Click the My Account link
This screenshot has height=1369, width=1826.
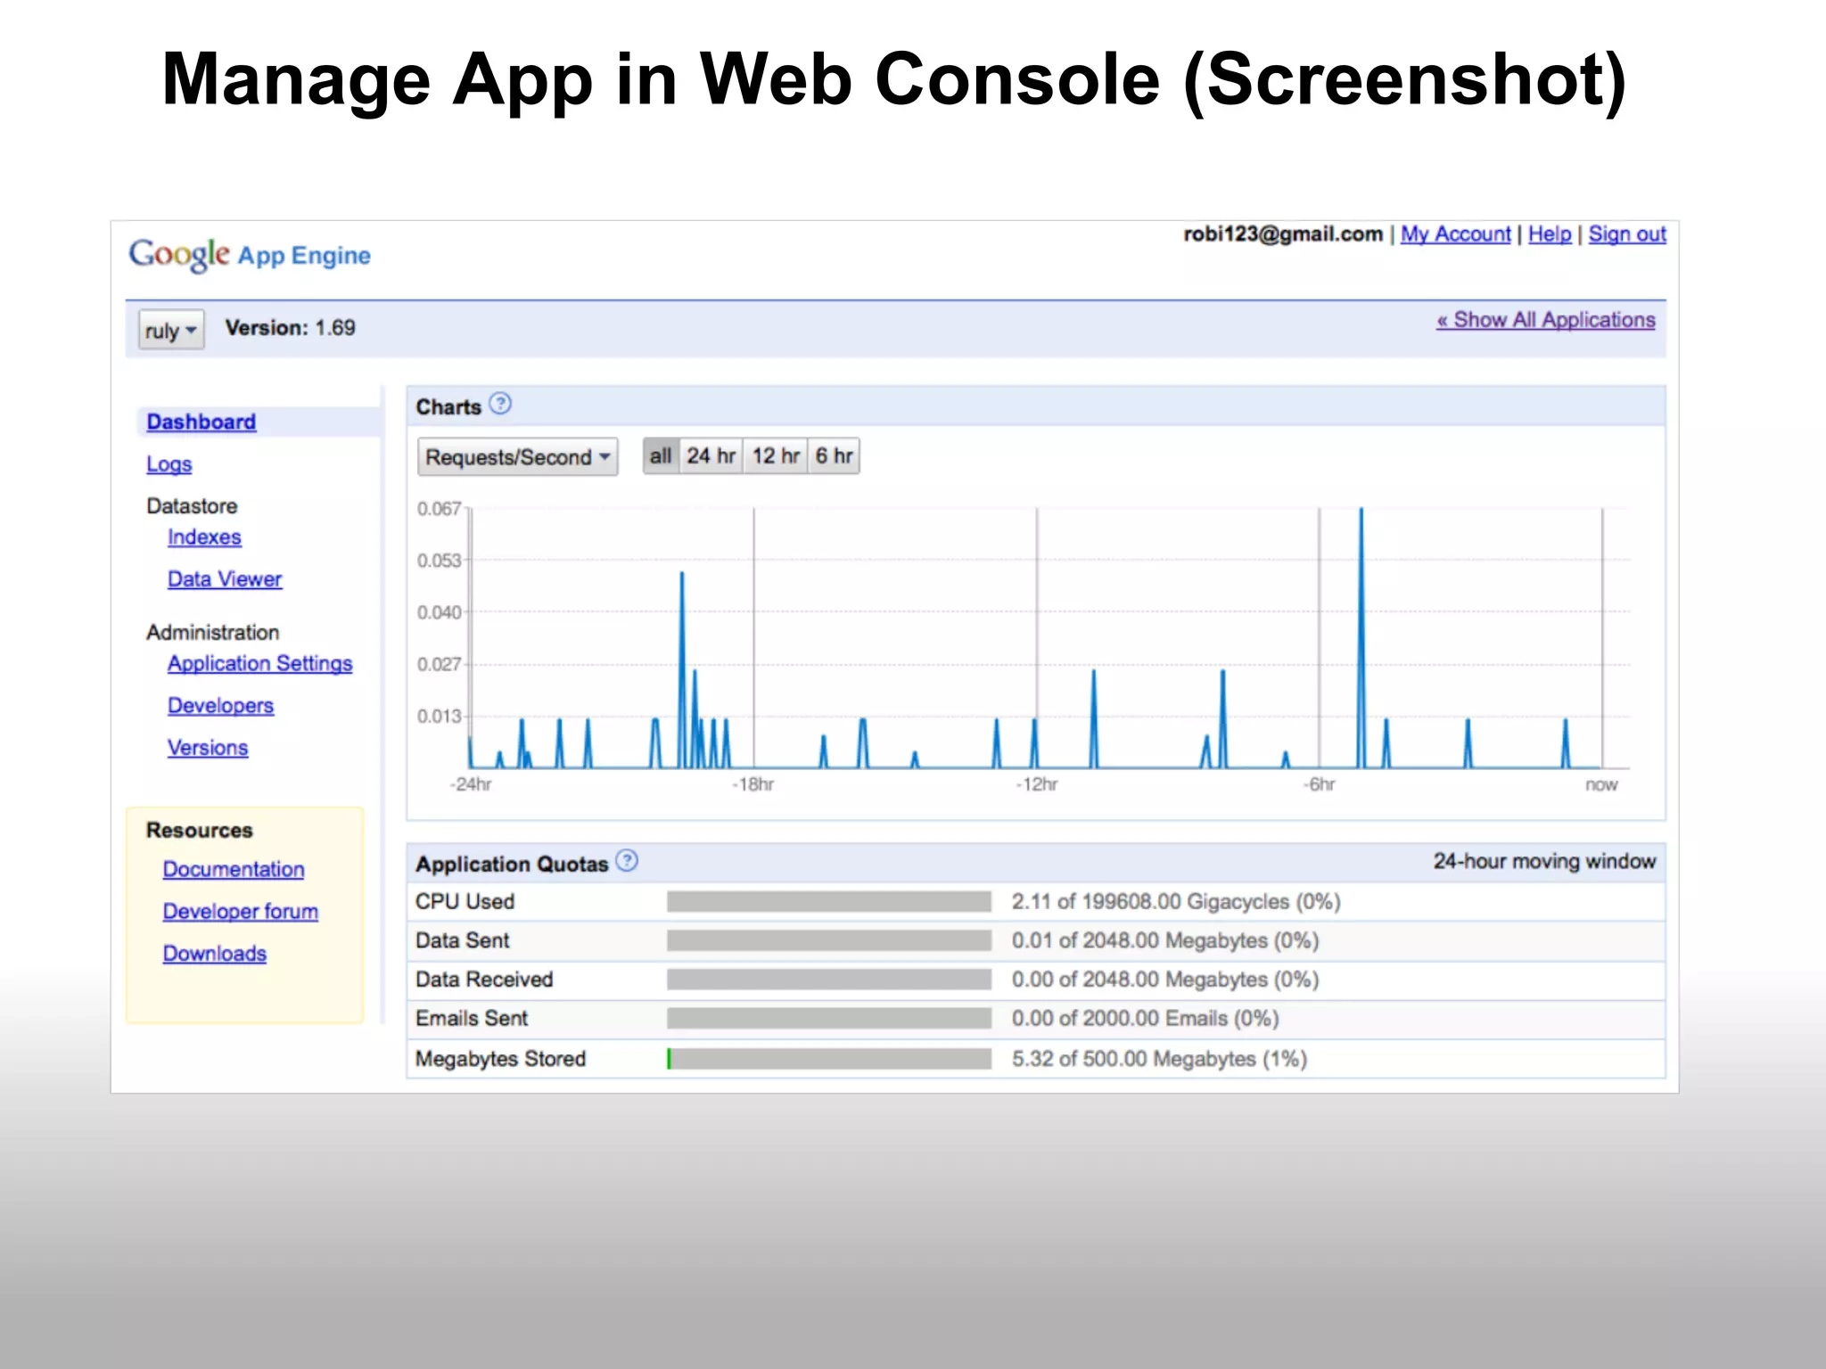click(x=1455, y=234)
